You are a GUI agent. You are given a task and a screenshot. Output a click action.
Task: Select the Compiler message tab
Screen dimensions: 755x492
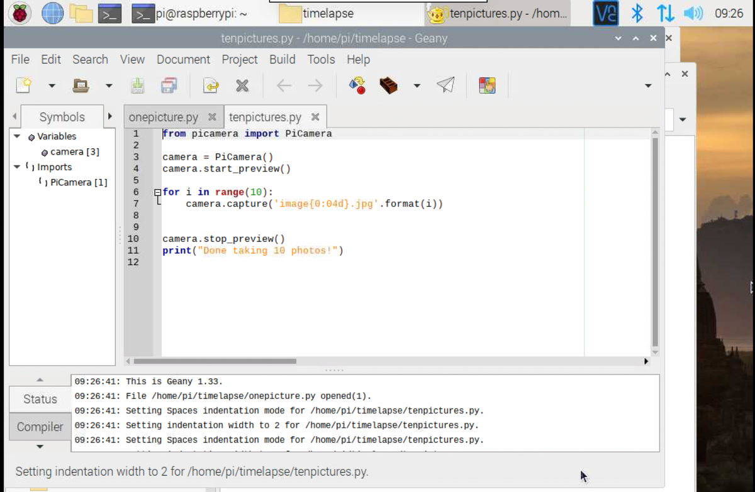(x=40, y=427)
